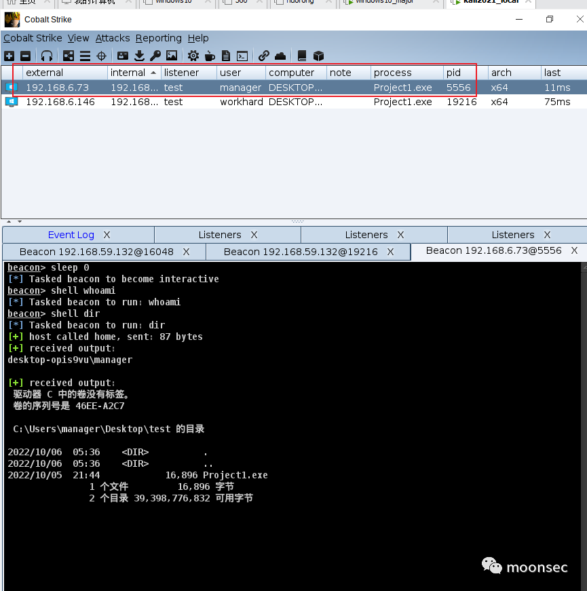Sort sessions by external column header
Viewport: 587px width, 591px height.
point(65,73)
